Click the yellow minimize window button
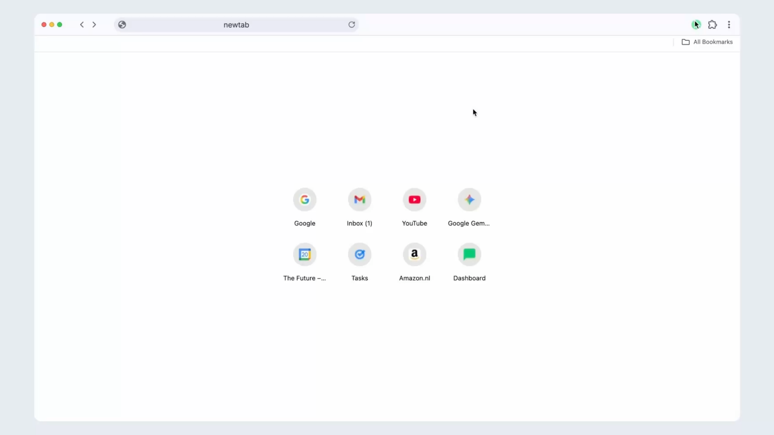Image resolution: width=774 pixels, height=435 pixels. pyautogui.click(x=52, y=25)
